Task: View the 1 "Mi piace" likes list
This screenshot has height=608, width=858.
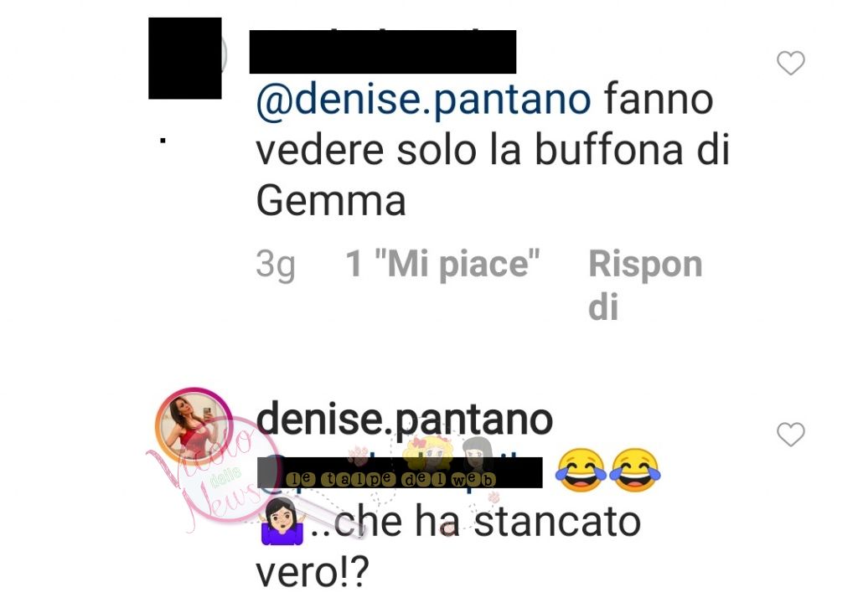Action: 442,264
